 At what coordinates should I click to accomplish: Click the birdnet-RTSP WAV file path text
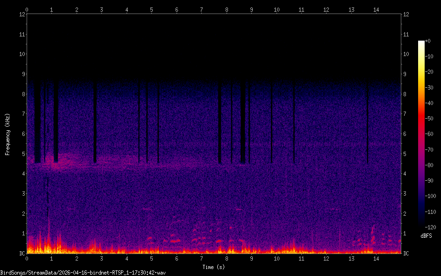click(x=84, y=272)
